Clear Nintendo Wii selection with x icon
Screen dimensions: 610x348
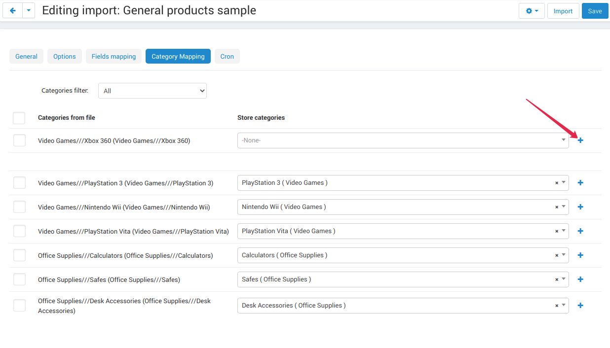click(x=557, y=207)
